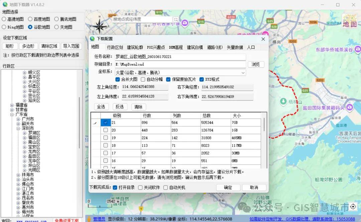361x222 pixels.
Task: Switch to the 建筑轮廓 tab
Action: pyautogui.click(x=135, y=47)
